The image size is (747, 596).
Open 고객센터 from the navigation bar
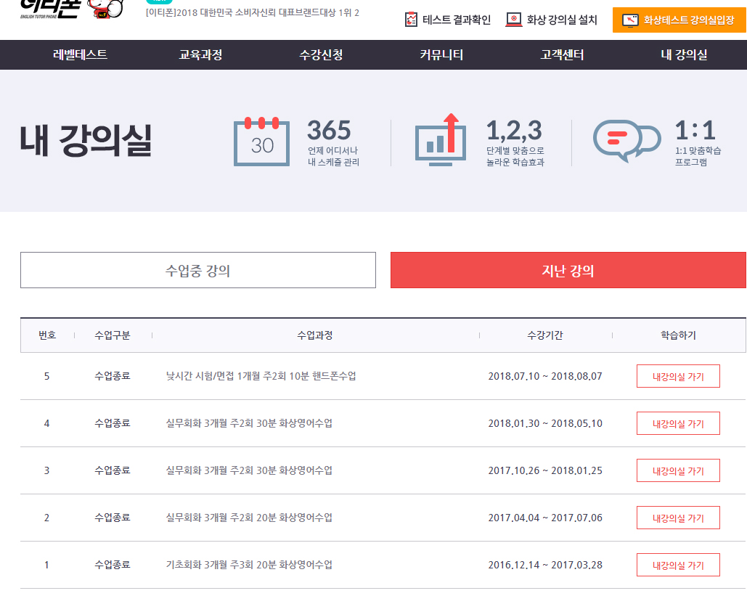point(562,55)
